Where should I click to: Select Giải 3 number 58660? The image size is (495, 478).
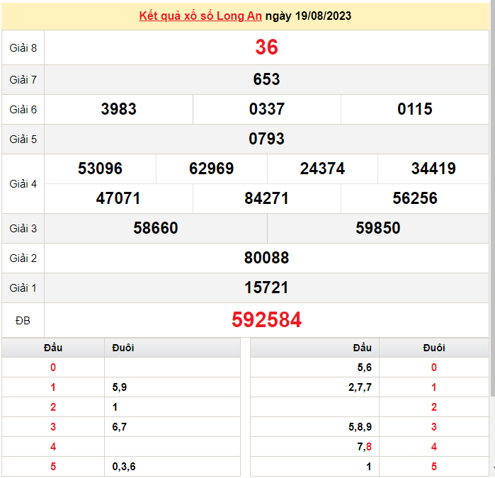pos(156,228)
